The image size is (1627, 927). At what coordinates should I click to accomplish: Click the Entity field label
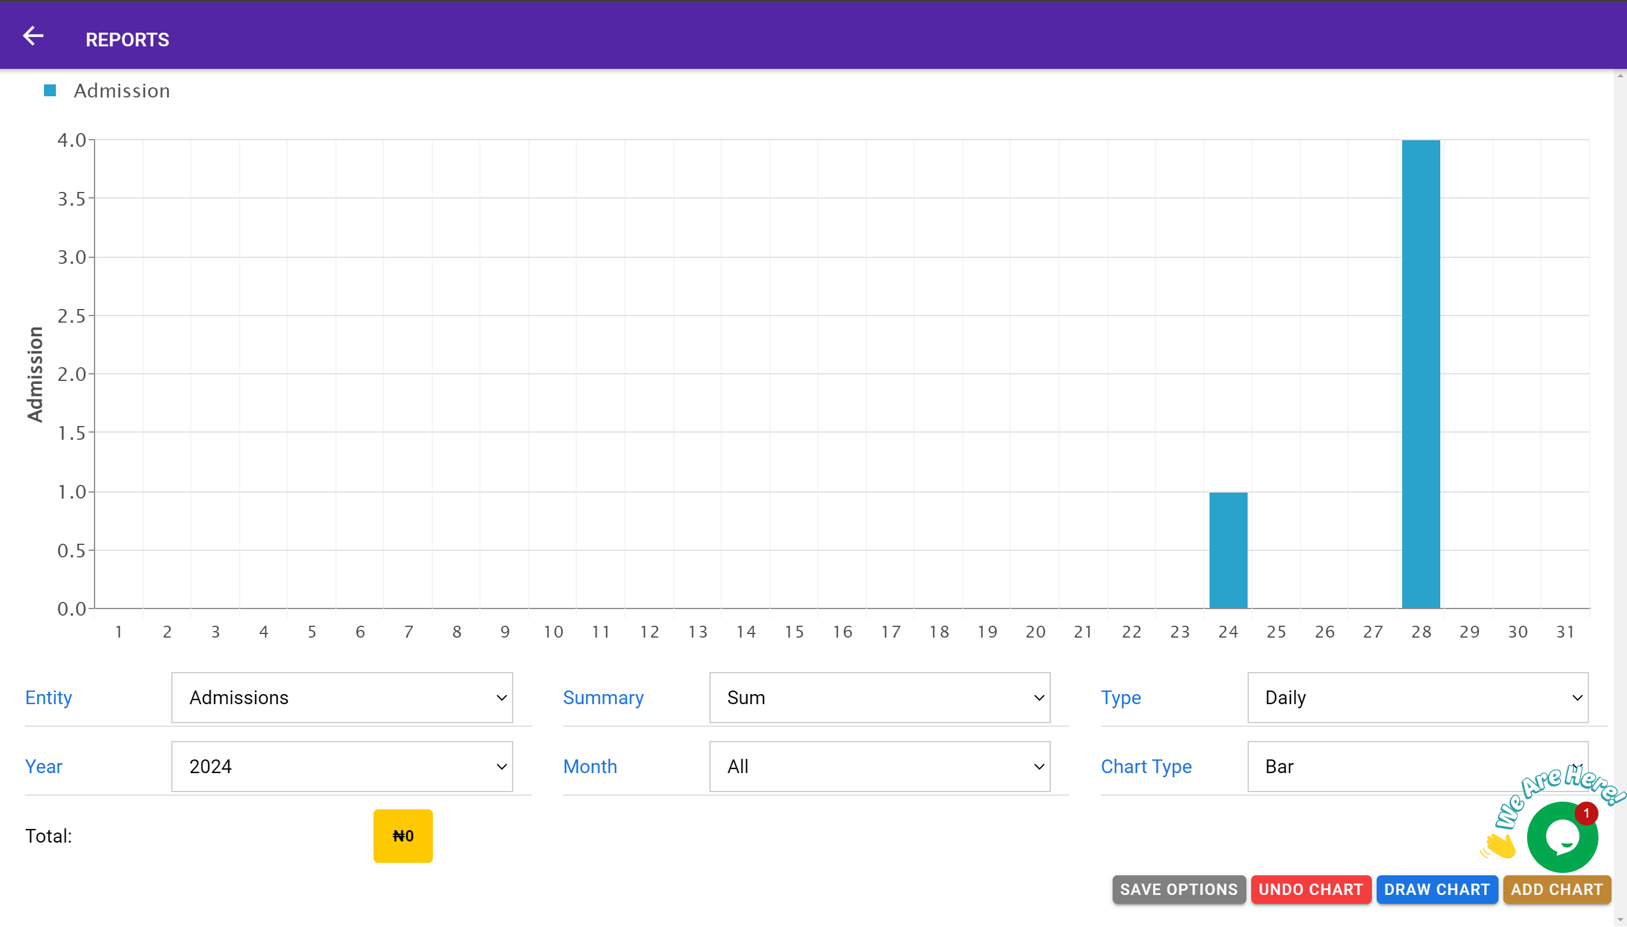coord(48,698)
